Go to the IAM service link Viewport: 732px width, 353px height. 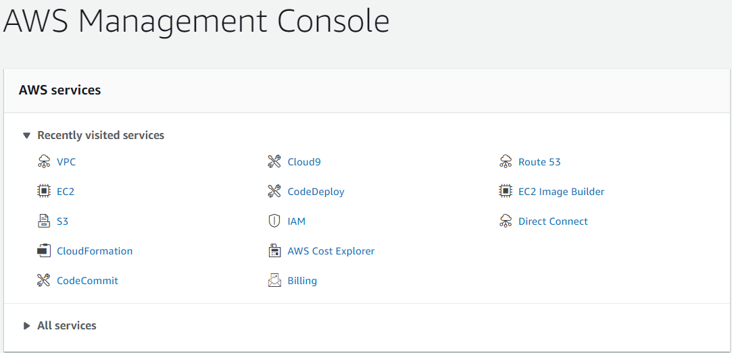point(297,221)
